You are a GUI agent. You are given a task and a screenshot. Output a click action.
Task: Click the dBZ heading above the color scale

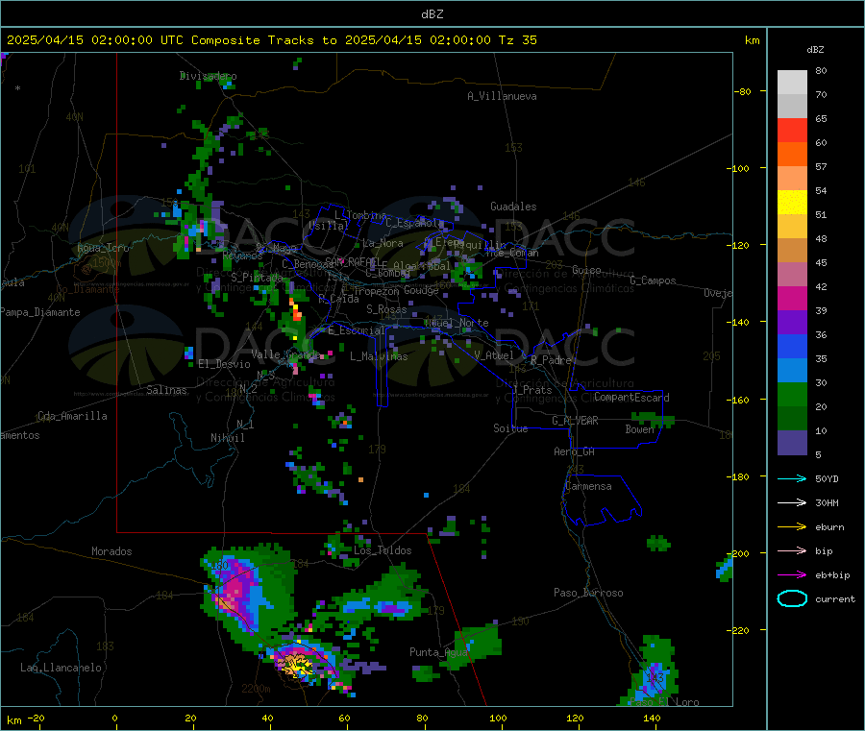(x=815, y=50)
